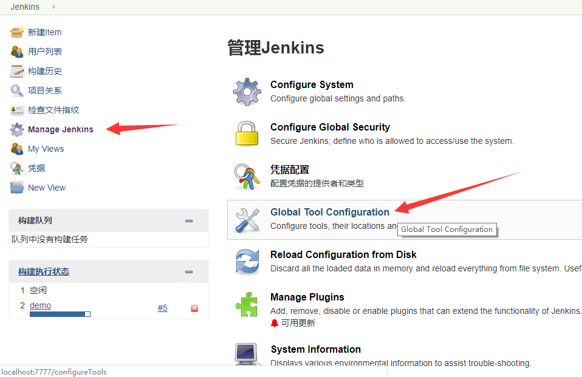Open 项目关系 in the sidebar
Screen dimensions: 582x377
point(45,90)
